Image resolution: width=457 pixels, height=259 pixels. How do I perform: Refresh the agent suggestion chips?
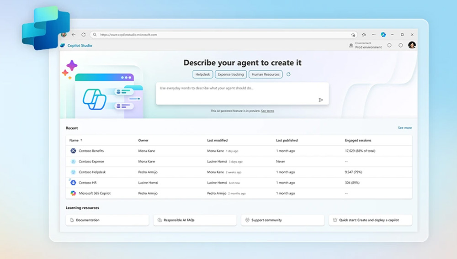click(x=288, y=74)
